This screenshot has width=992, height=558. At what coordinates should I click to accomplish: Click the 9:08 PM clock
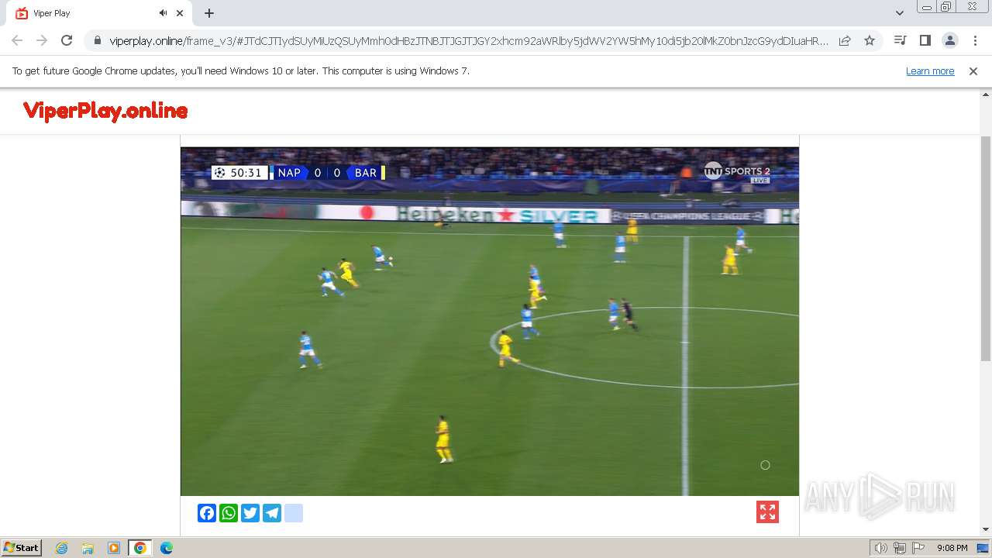coord(952,548)
